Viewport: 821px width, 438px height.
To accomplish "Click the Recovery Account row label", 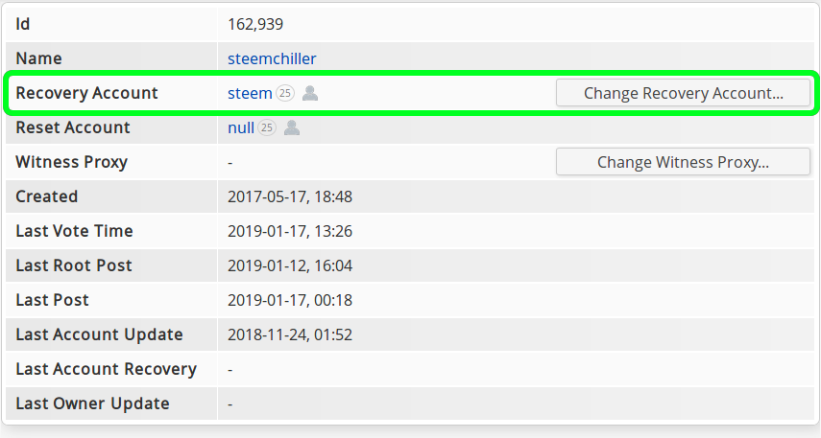I will point(86,93).
